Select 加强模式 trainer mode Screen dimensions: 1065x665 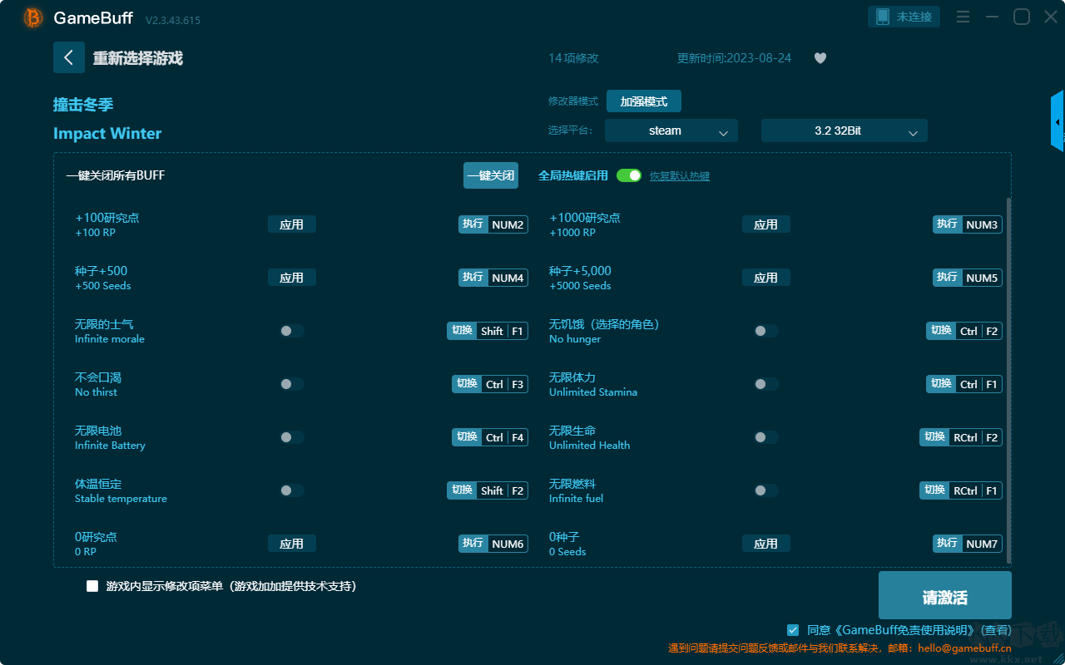(x=644, y=101)
